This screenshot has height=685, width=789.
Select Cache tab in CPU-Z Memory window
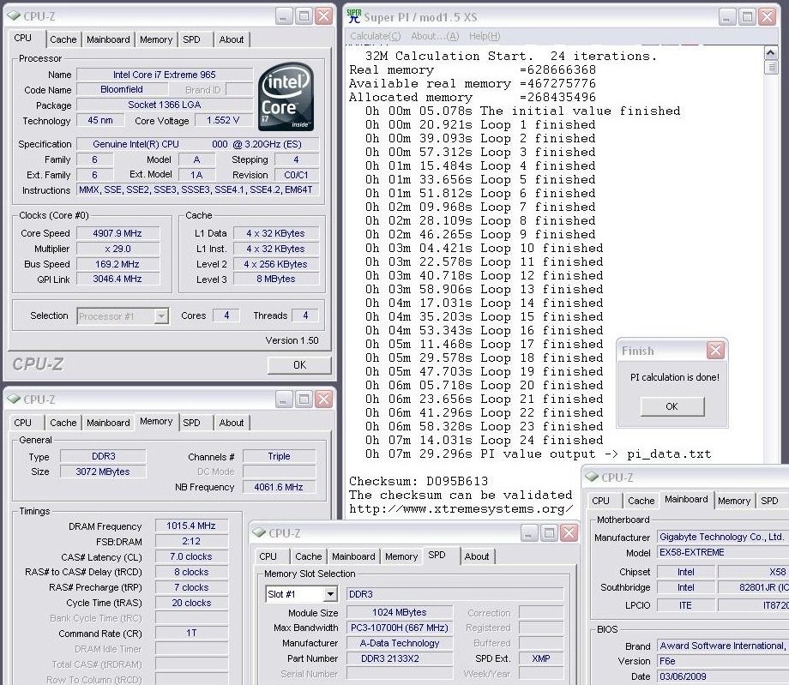[63, 423]
